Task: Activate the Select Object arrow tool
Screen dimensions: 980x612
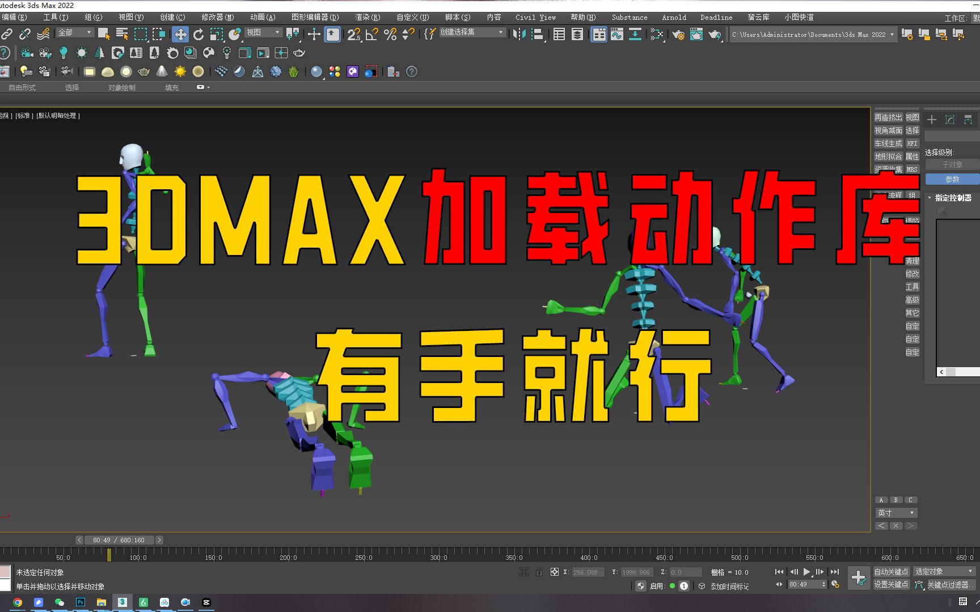Action: point(104,34)
